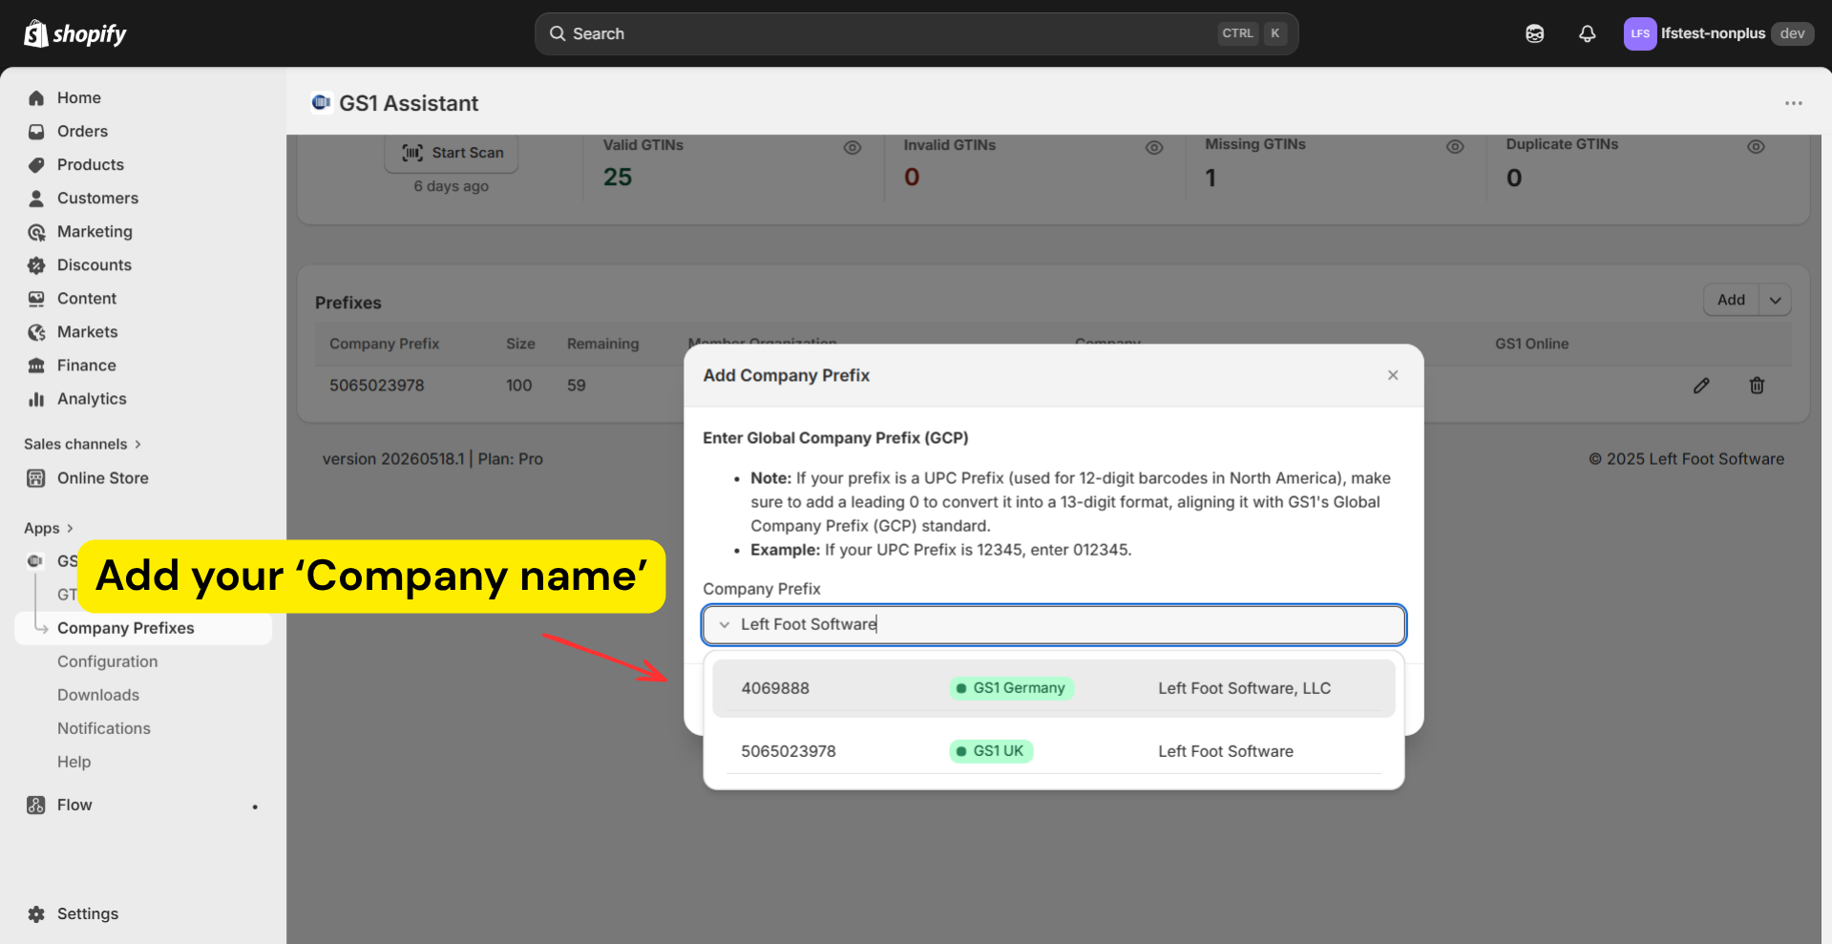Screen dimensions: 1832x944
Task: Open the notifications bell
Action: point(1587,33)
